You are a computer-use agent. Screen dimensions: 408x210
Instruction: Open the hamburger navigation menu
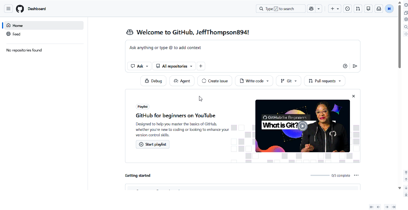[x=8, y=9]
